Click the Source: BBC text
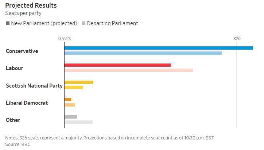 18,145
